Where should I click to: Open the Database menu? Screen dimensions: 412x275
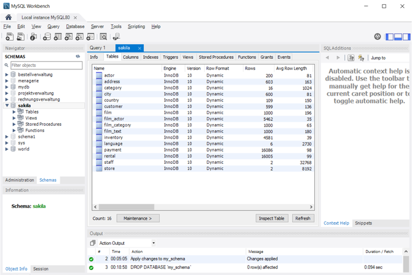click(x=75, y=26)
